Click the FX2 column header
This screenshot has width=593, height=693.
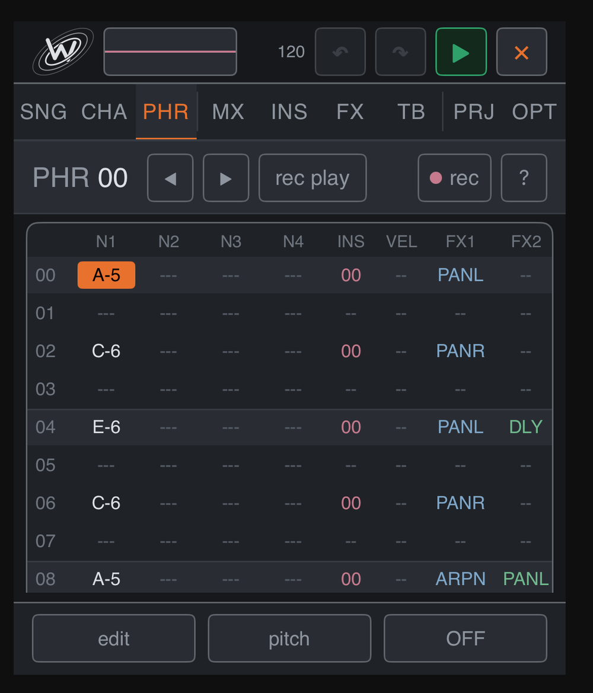pyautogui.click(x=526, y=242)
